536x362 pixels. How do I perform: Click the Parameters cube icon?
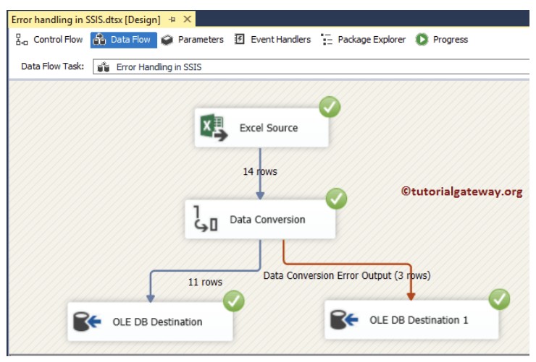167,40
